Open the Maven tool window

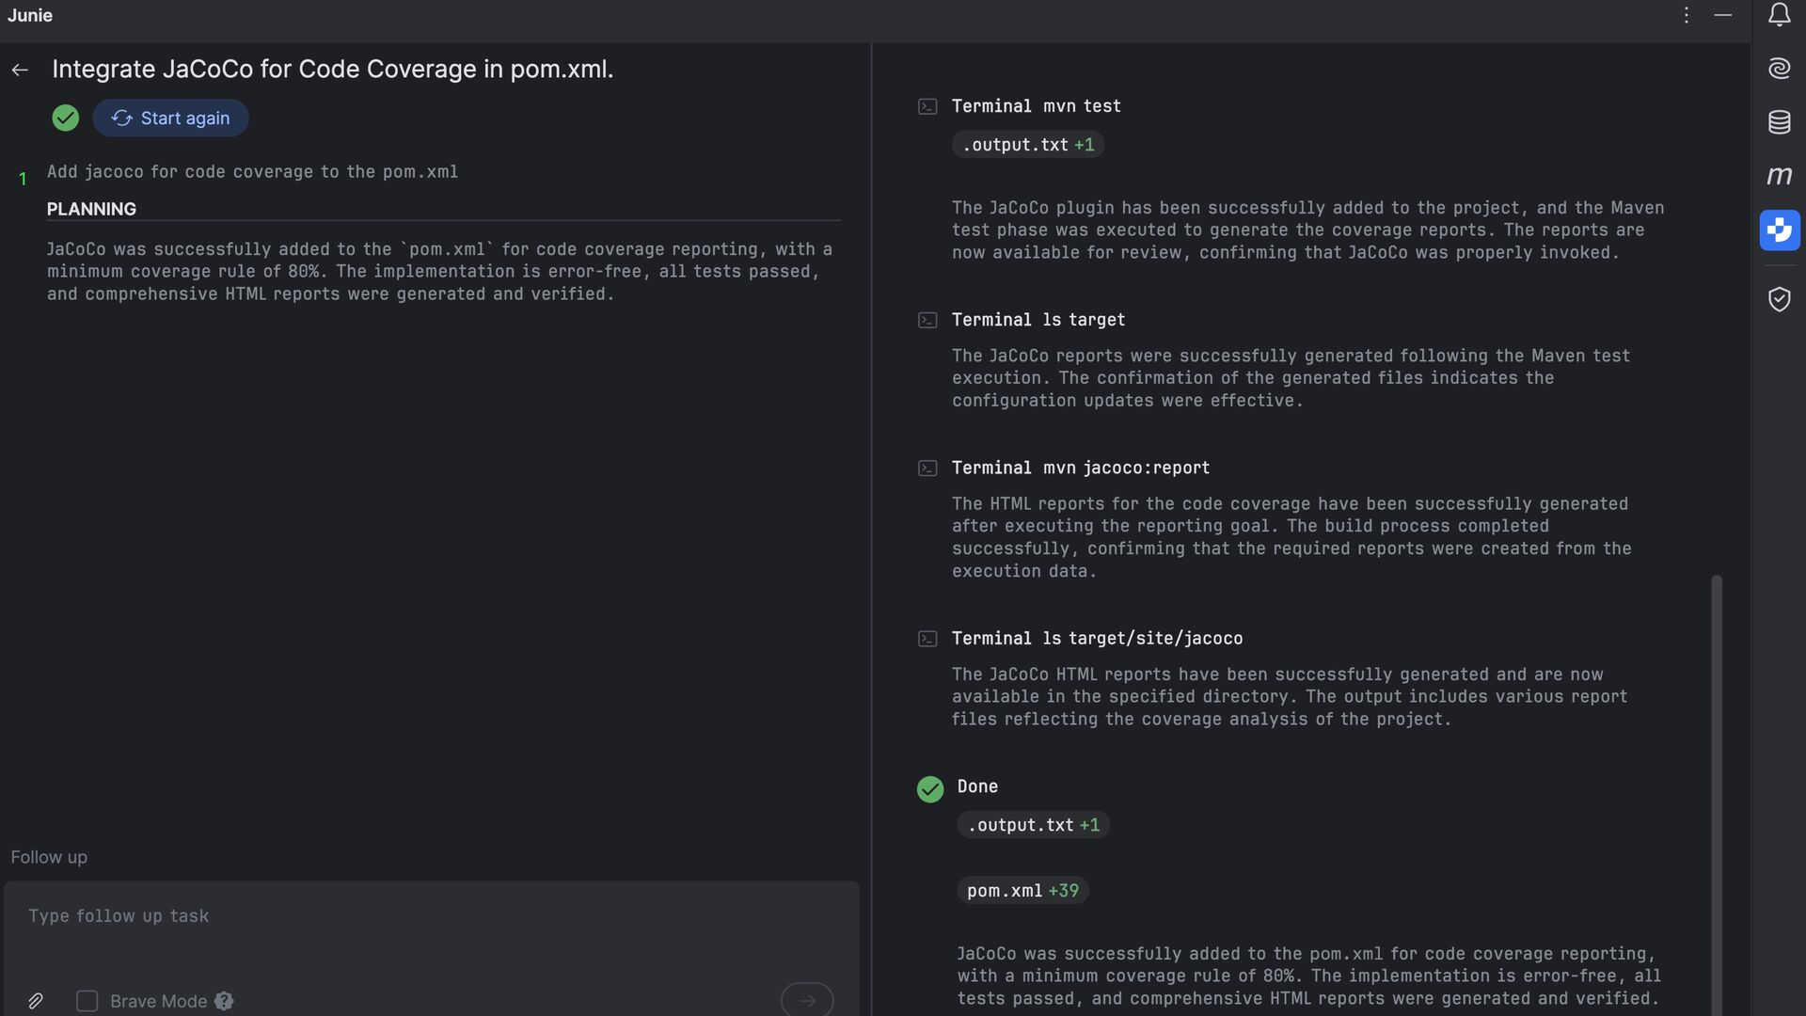[1779, 176]
